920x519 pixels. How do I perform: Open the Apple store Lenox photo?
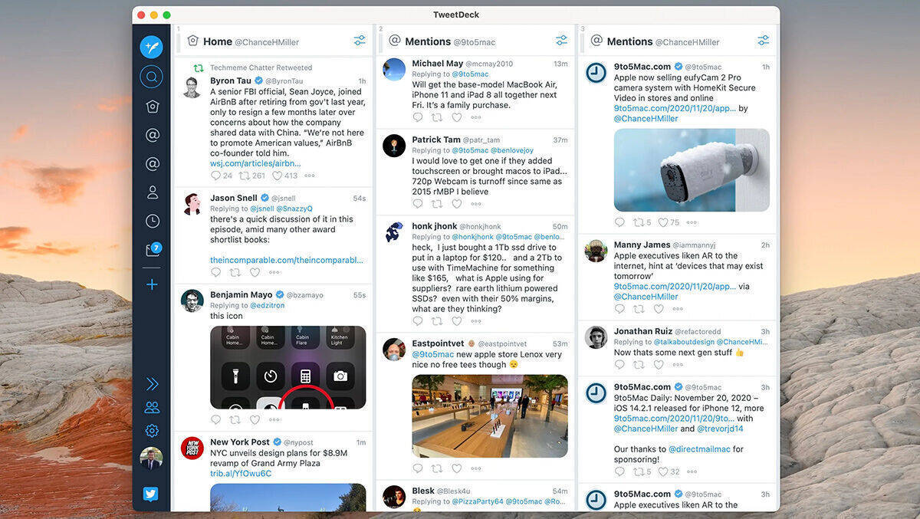[x=490, y=416]
